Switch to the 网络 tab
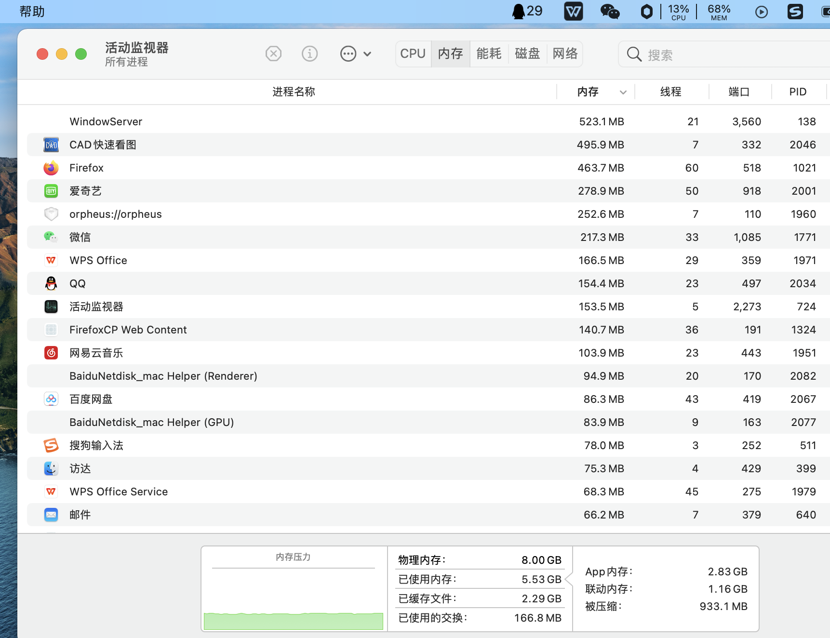 click(x=565, y=53)
